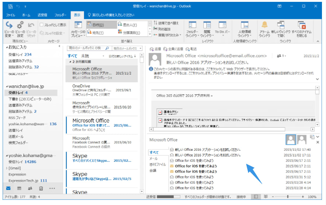Click 実行したい作業を入力してください Tell Me box
326x205 pixels.
pyautogui.click(x=111, y=15)
